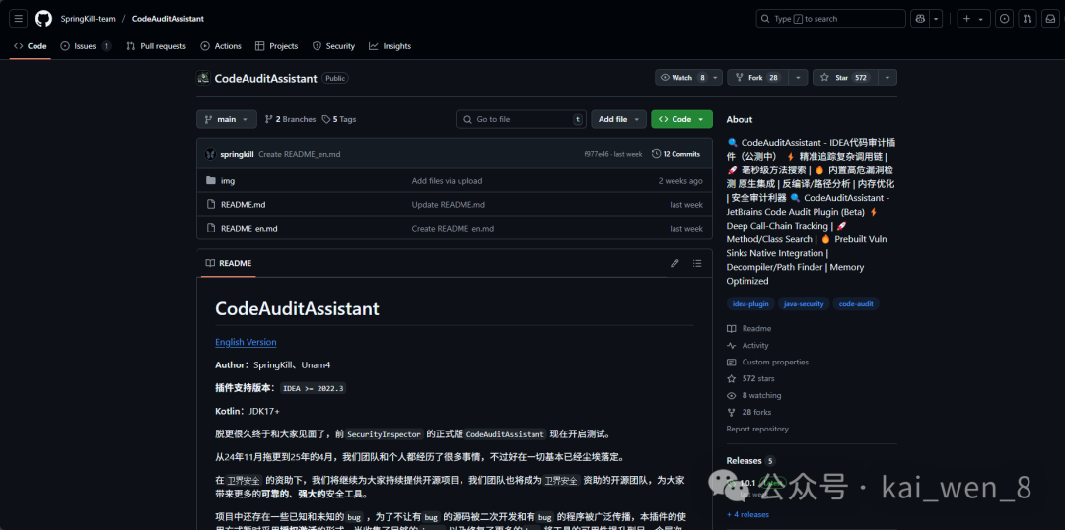Star the repository
The width and height of the screenshot is (1065, 530).
[x=844, y=78]
